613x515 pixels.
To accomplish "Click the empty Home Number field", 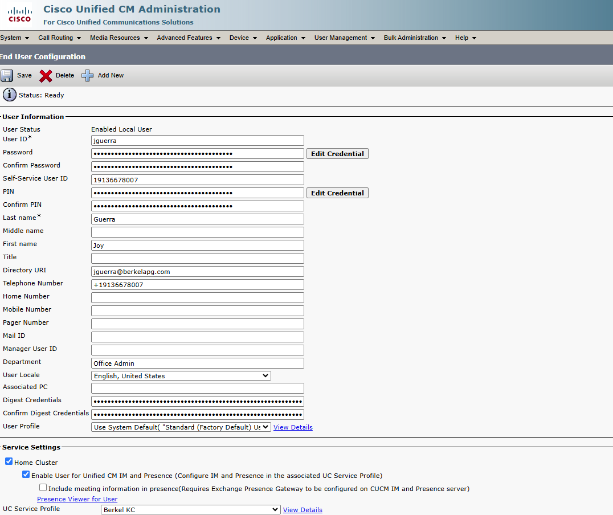I will pos(198,298).
